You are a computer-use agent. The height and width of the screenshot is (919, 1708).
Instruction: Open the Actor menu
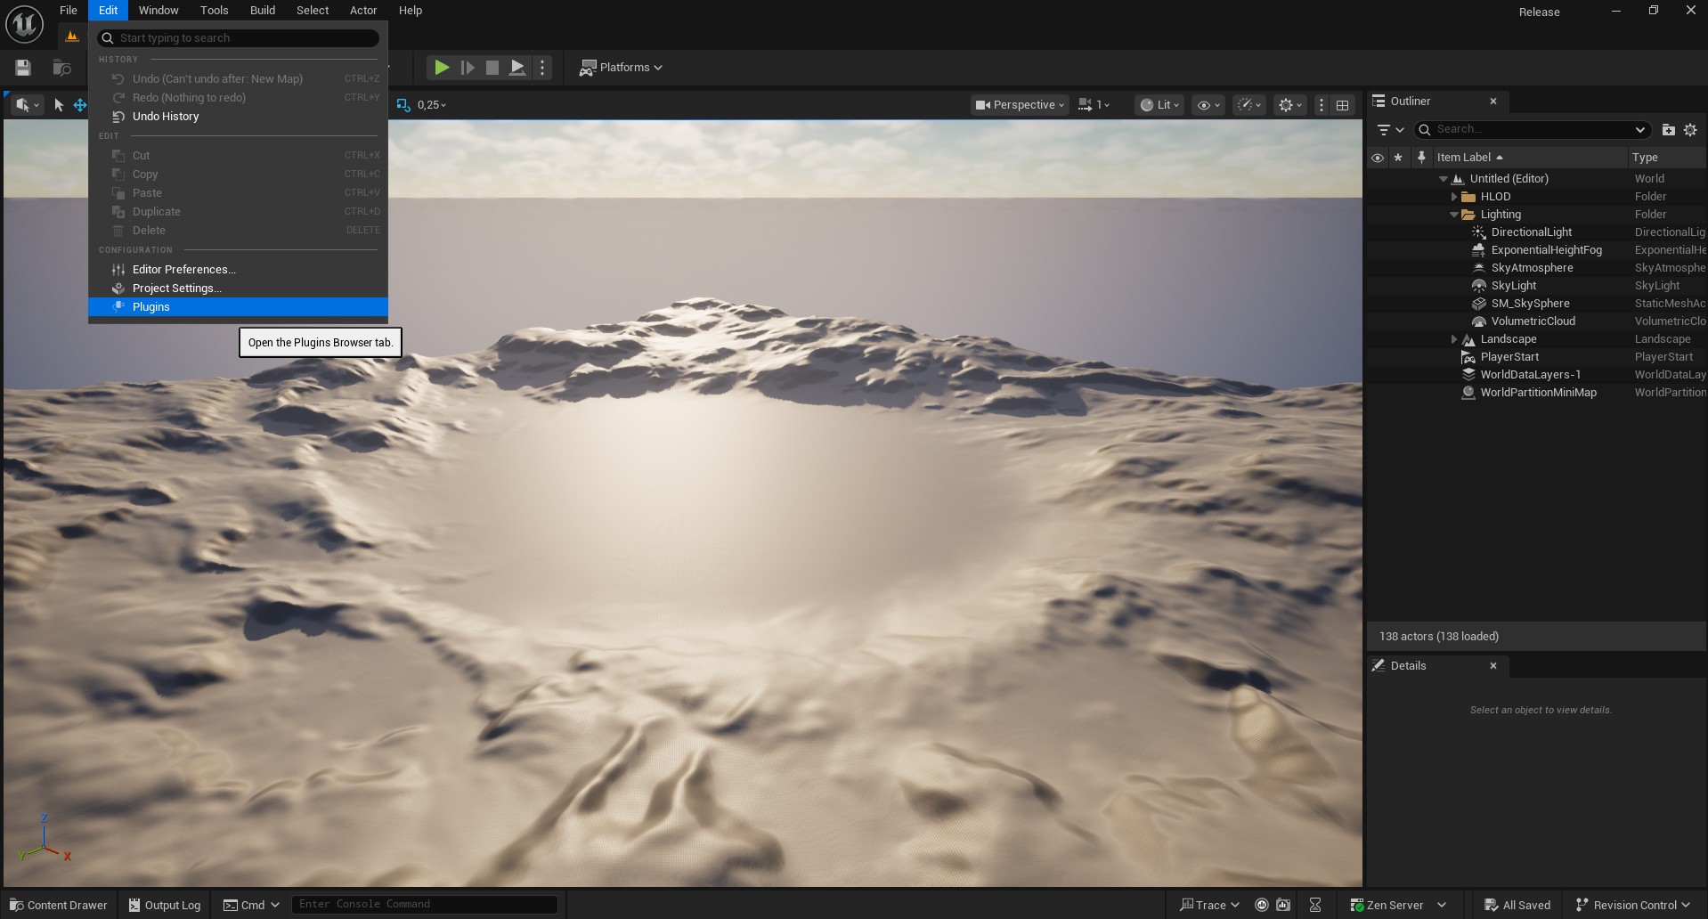pos(362,11)
